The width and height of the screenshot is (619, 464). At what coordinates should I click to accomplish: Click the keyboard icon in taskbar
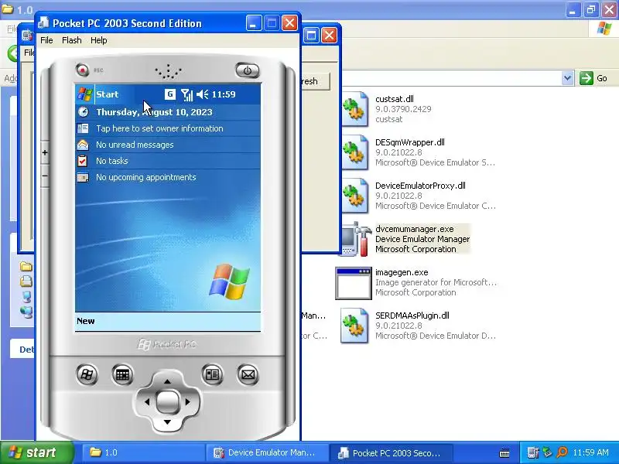point(504,453)
